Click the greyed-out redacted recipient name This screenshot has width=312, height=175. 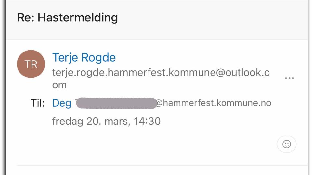pos(115,103)
